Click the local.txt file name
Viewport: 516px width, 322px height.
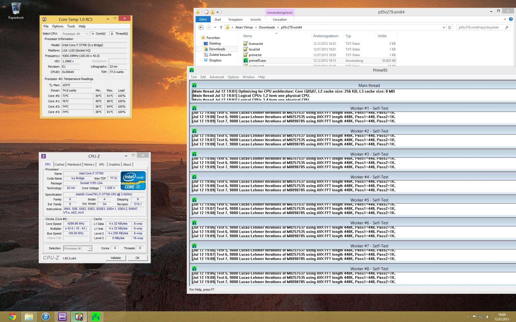pos(254,49)
